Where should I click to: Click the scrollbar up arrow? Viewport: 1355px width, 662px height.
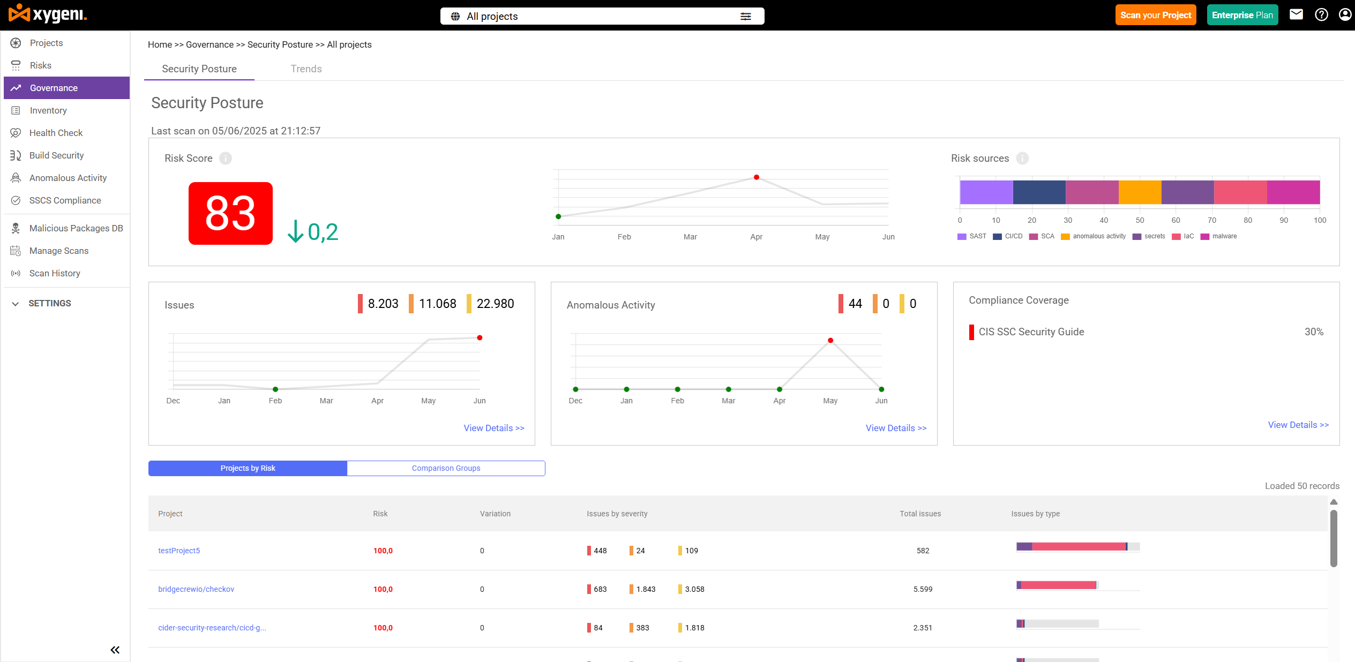click(x=1334, y=502)
